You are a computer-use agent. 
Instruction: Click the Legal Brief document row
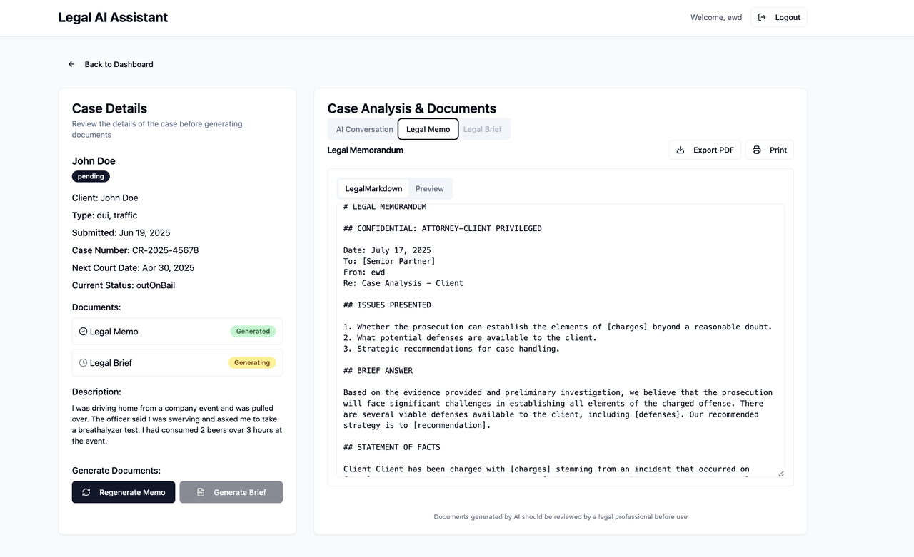click(177, 362)
